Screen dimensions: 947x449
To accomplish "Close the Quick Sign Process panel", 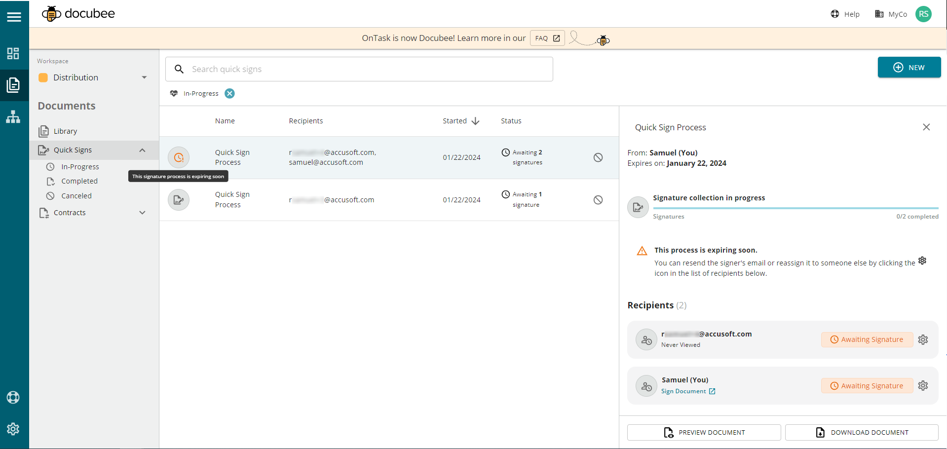I will (926, 127).
